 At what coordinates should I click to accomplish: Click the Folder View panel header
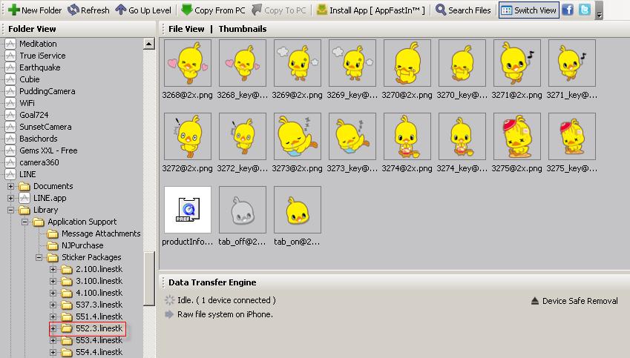click(x=32, y=29)
